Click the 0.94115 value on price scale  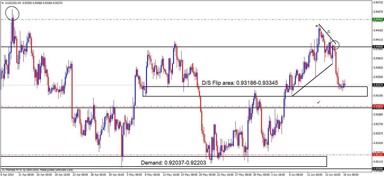pos(378,40)
